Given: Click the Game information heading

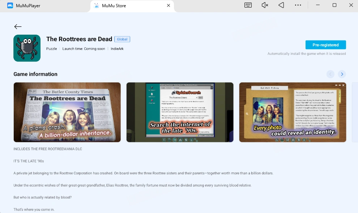Looking at the screenshot, I should (35, 74).
